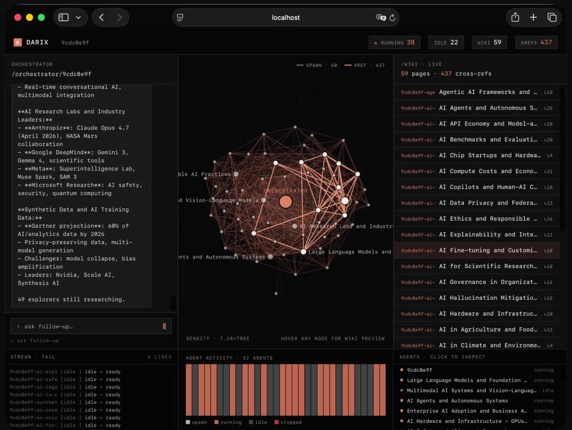Click the page menu icon in address bar

click(x=180, y=18)
